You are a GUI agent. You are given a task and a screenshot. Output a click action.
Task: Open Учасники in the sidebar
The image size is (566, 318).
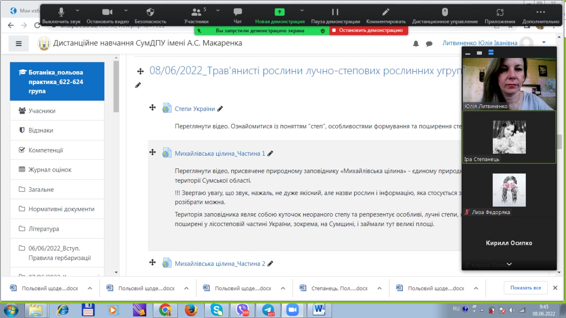pyautogui.click(x=57, y=111)
